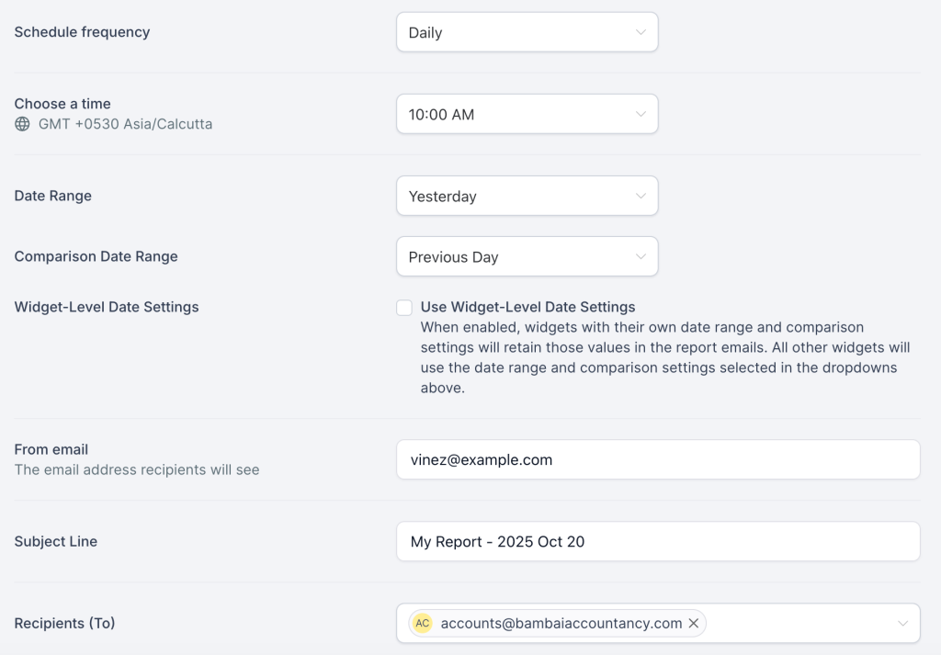Click the Subject Line text field

658,541
